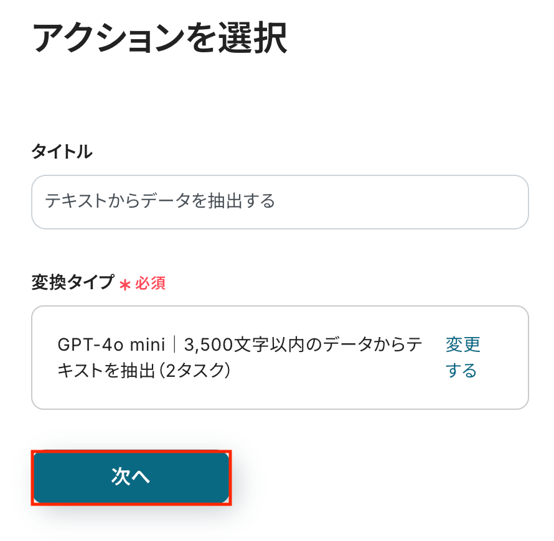Click the テキストを抽出（2タスク） description line
The width and height of the screenshot is (554, 541).
tap(144, 371)
